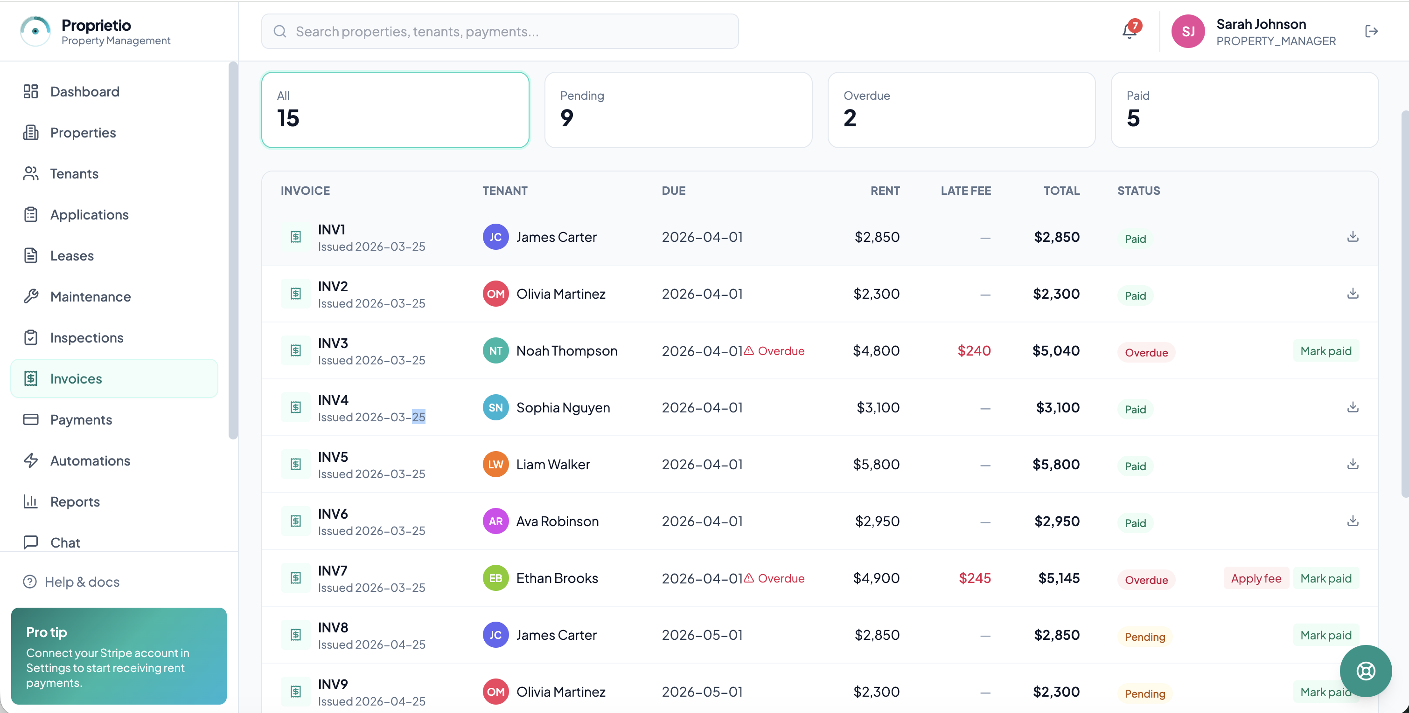
Task: Click the INV9 Pending status badge
Action: (x=1144, y=693)
